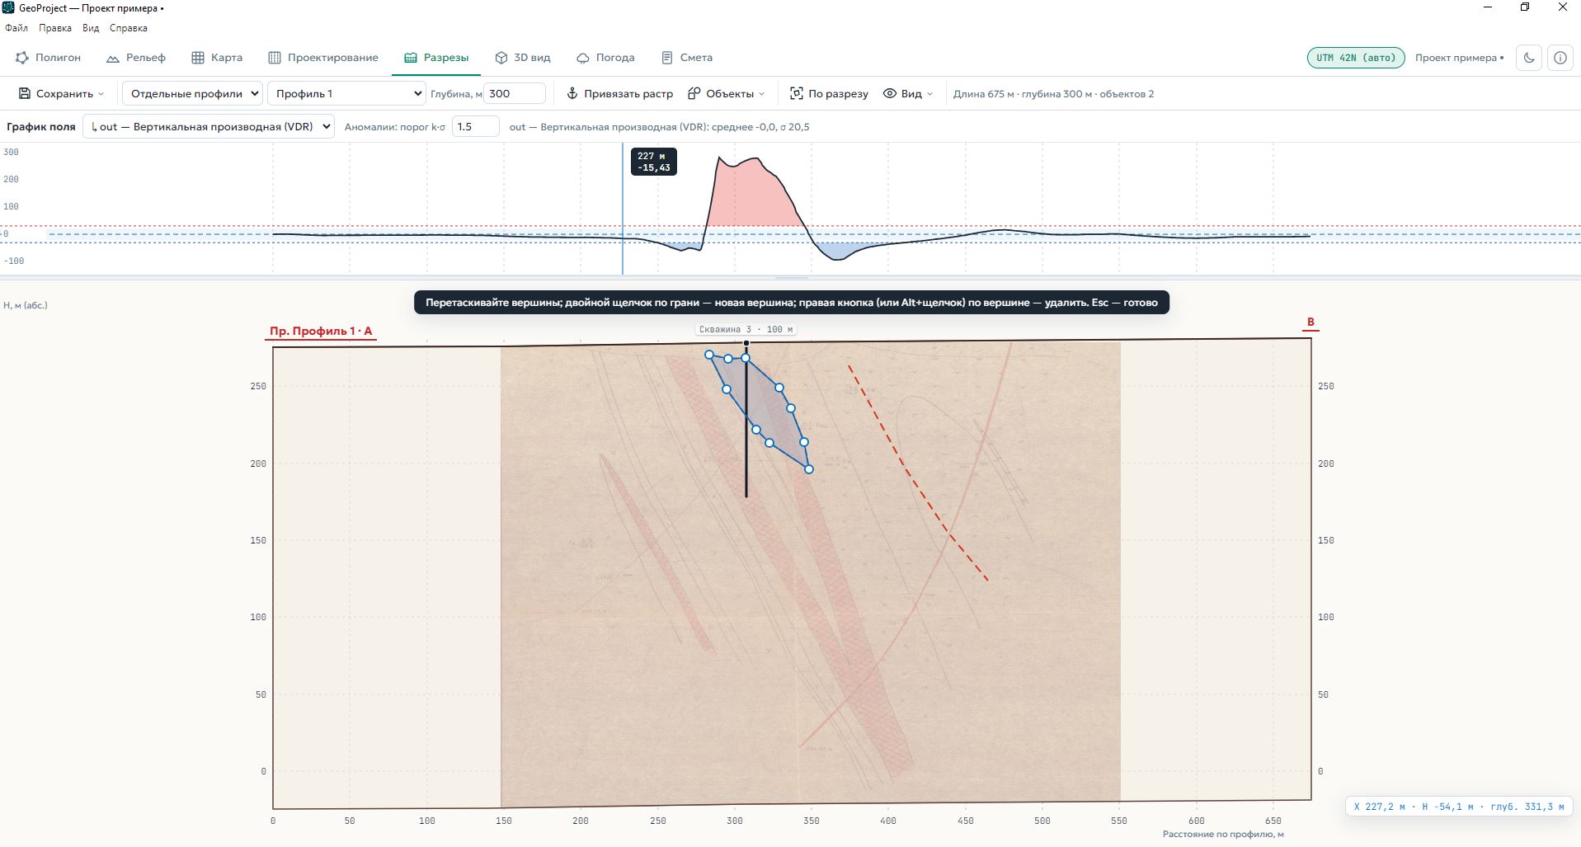This screenshot has height=847, width=1581.
Task: Click the lowest polygon vertex handle
Action: click(809, 469)
